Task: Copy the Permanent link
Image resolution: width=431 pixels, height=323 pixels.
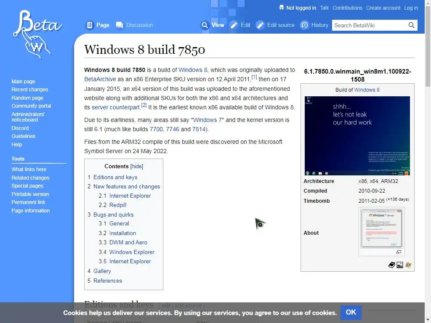Action: (x=28, y=202)
